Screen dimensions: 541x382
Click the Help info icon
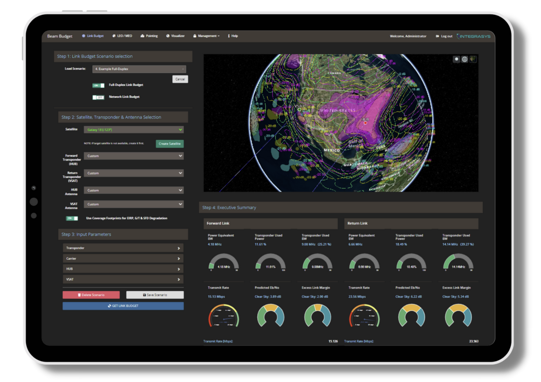[232, 36]
